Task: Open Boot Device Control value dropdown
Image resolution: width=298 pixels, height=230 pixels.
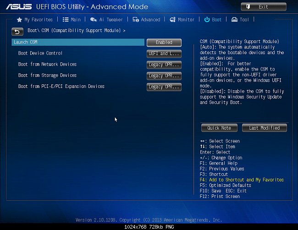Action: (164, 54)
